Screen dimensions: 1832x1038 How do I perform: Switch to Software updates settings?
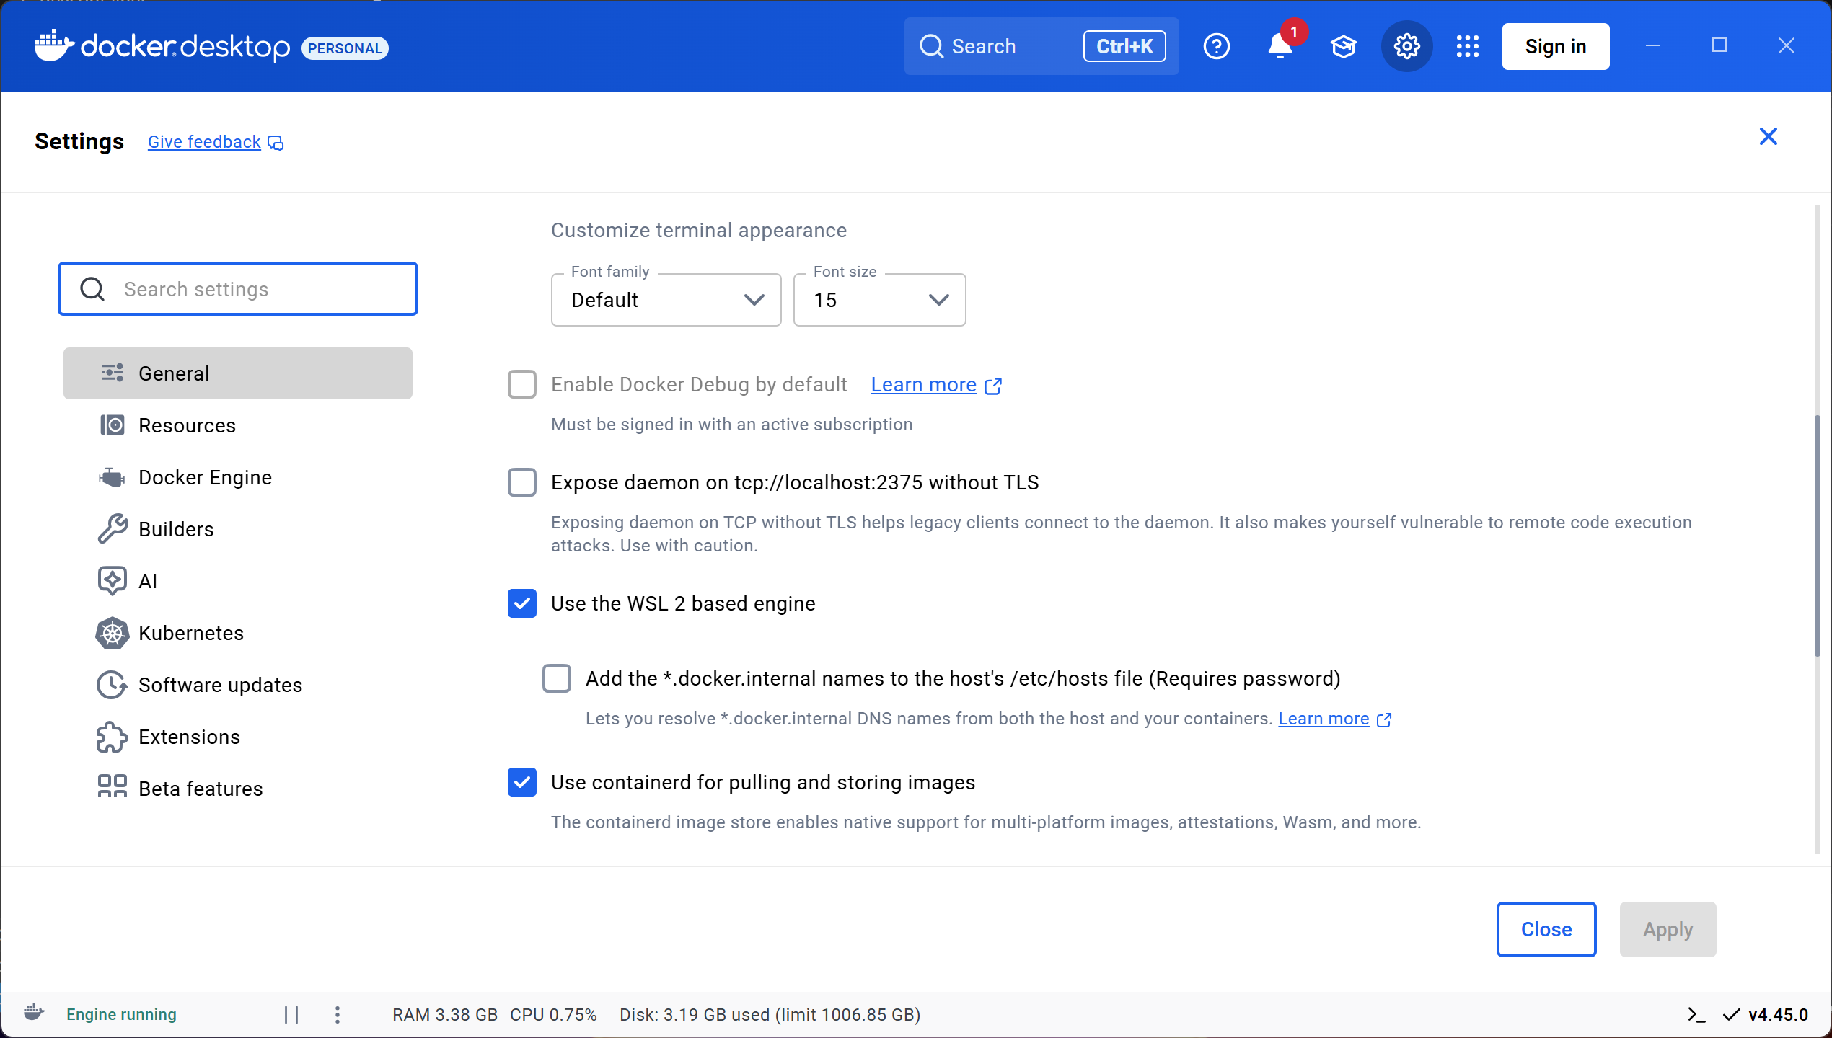click(x=238, y=684)
